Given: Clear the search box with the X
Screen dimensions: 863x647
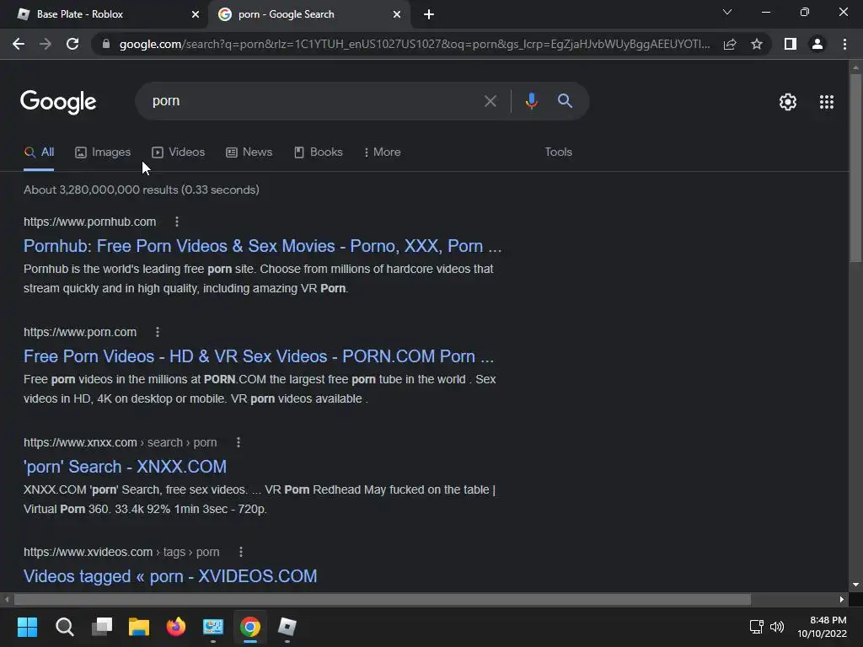Looking at the screenshot, I should click(490, 101).
